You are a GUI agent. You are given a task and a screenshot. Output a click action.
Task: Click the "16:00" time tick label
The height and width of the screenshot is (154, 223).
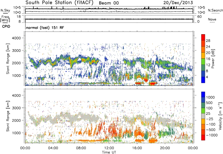tap(137, 148)
